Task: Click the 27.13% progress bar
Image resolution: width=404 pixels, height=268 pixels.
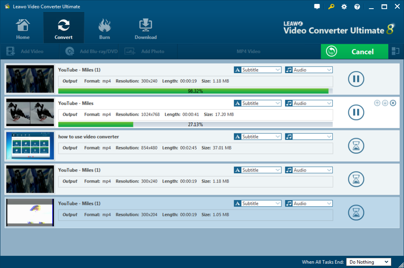Action: (x=195, y=124)
